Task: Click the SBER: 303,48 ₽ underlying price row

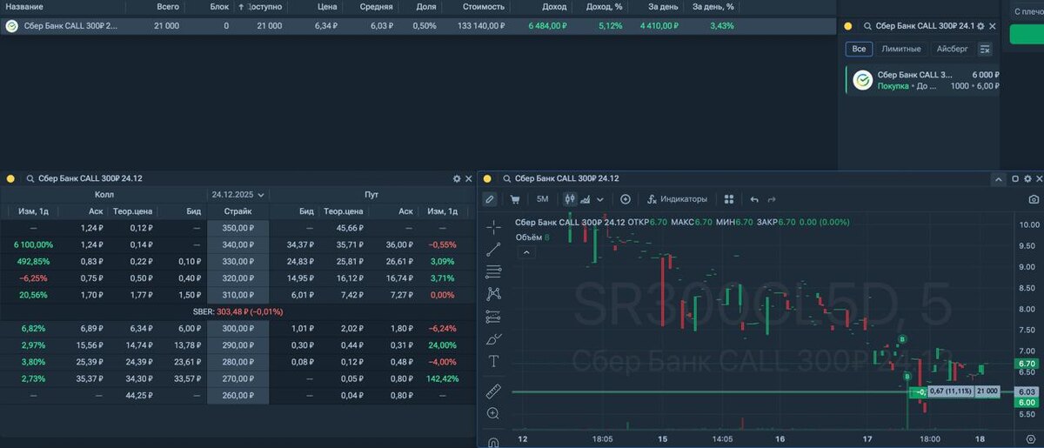Action: click(238, 311)
